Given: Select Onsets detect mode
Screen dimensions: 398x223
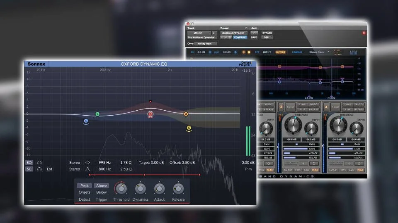Looking at the screenshot, I should tap(84, 192).
